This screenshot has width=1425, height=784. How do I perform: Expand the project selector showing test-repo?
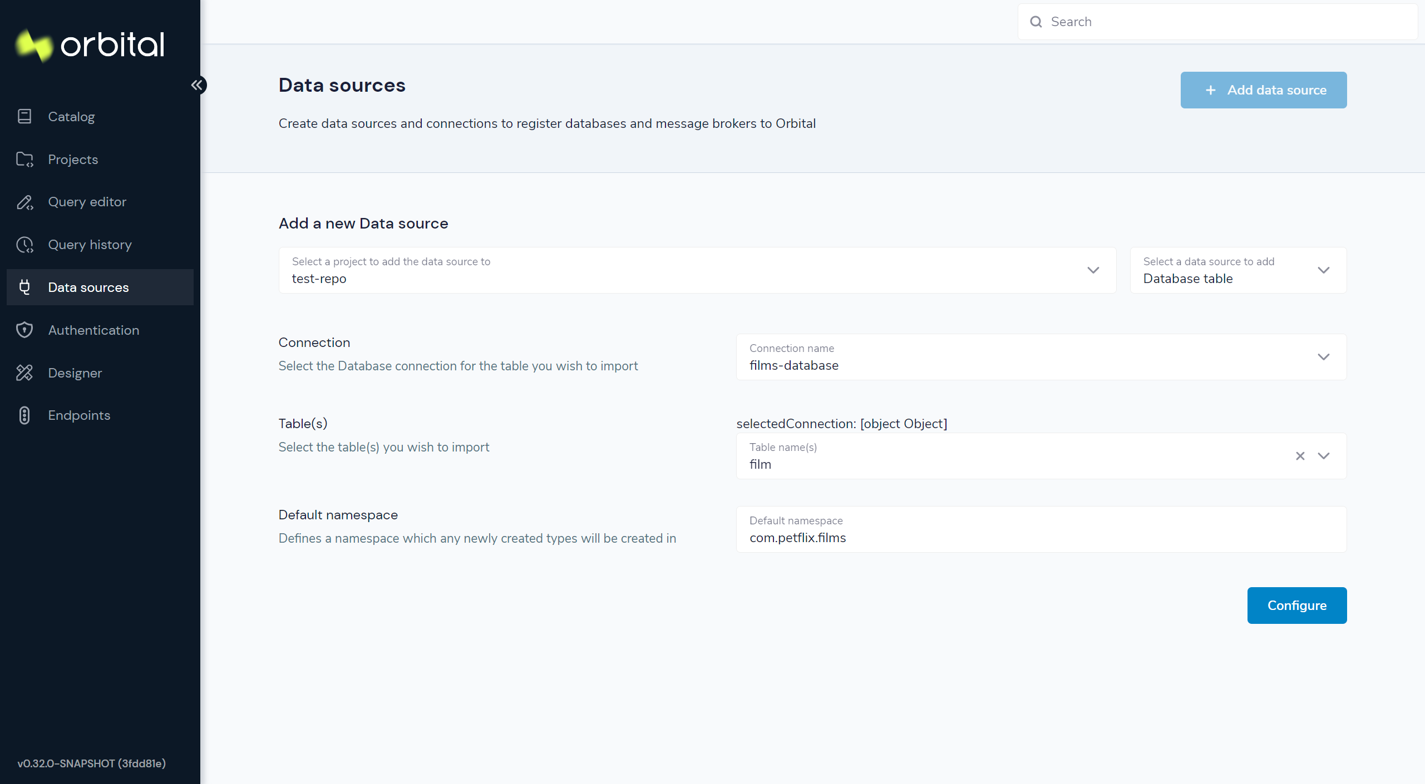pos(697,270)
